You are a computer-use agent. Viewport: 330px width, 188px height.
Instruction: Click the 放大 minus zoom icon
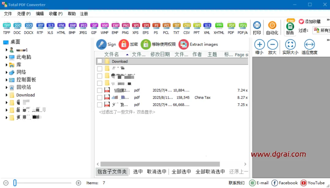click(x=272, y=47)
